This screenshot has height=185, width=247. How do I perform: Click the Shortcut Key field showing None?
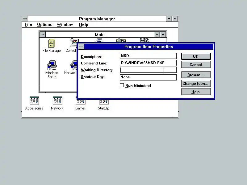point(148,77)
